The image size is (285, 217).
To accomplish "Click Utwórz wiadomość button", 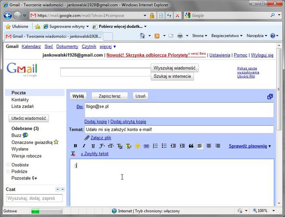I will (x=29, y=118).
